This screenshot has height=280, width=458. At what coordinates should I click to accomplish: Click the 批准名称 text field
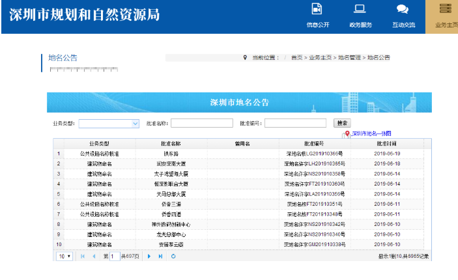201,123
